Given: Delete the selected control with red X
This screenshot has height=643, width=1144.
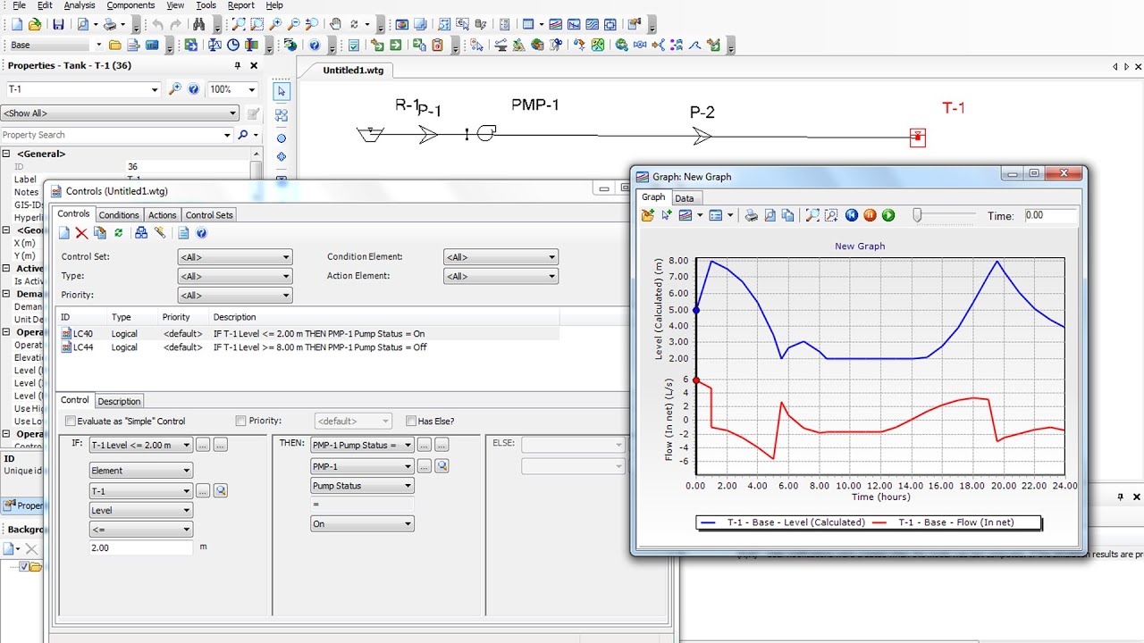Looking at the screenshot, I should pyautogui.click(x=81, y=233).
